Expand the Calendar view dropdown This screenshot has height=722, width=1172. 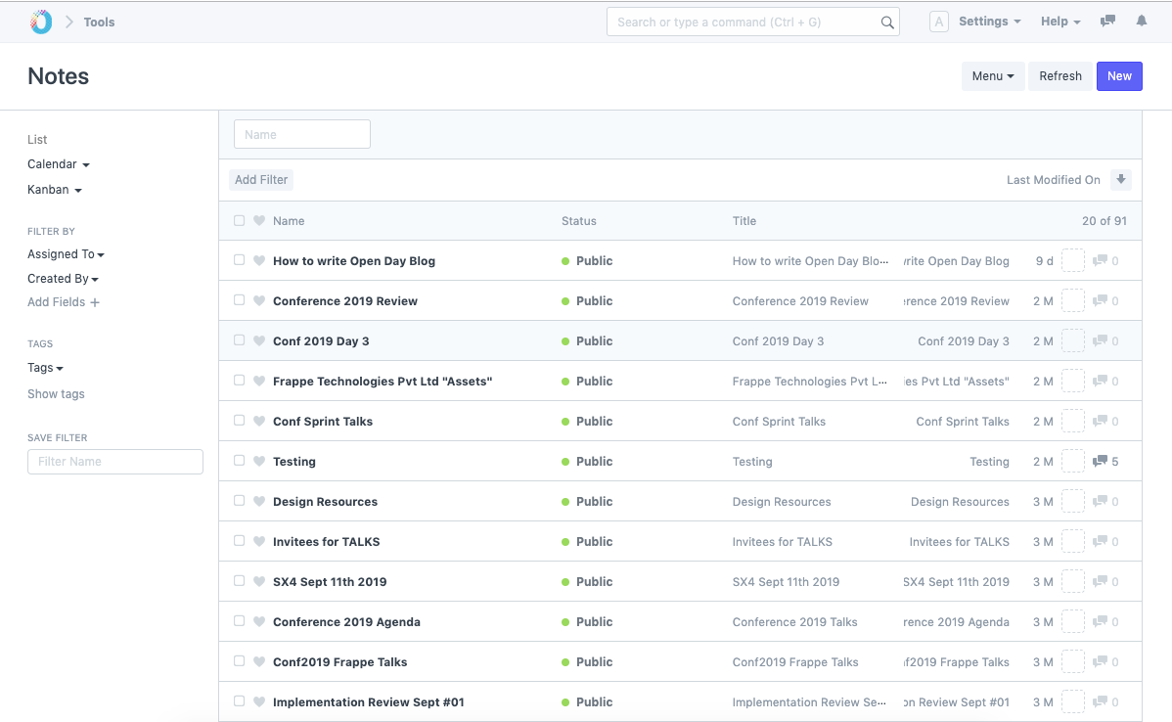coord(59,164)
